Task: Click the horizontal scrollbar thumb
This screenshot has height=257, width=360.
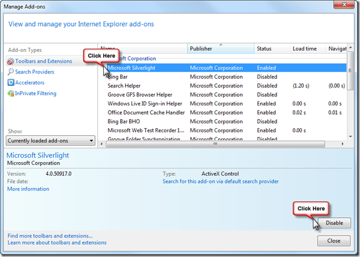Action: [x=216, y=144]
